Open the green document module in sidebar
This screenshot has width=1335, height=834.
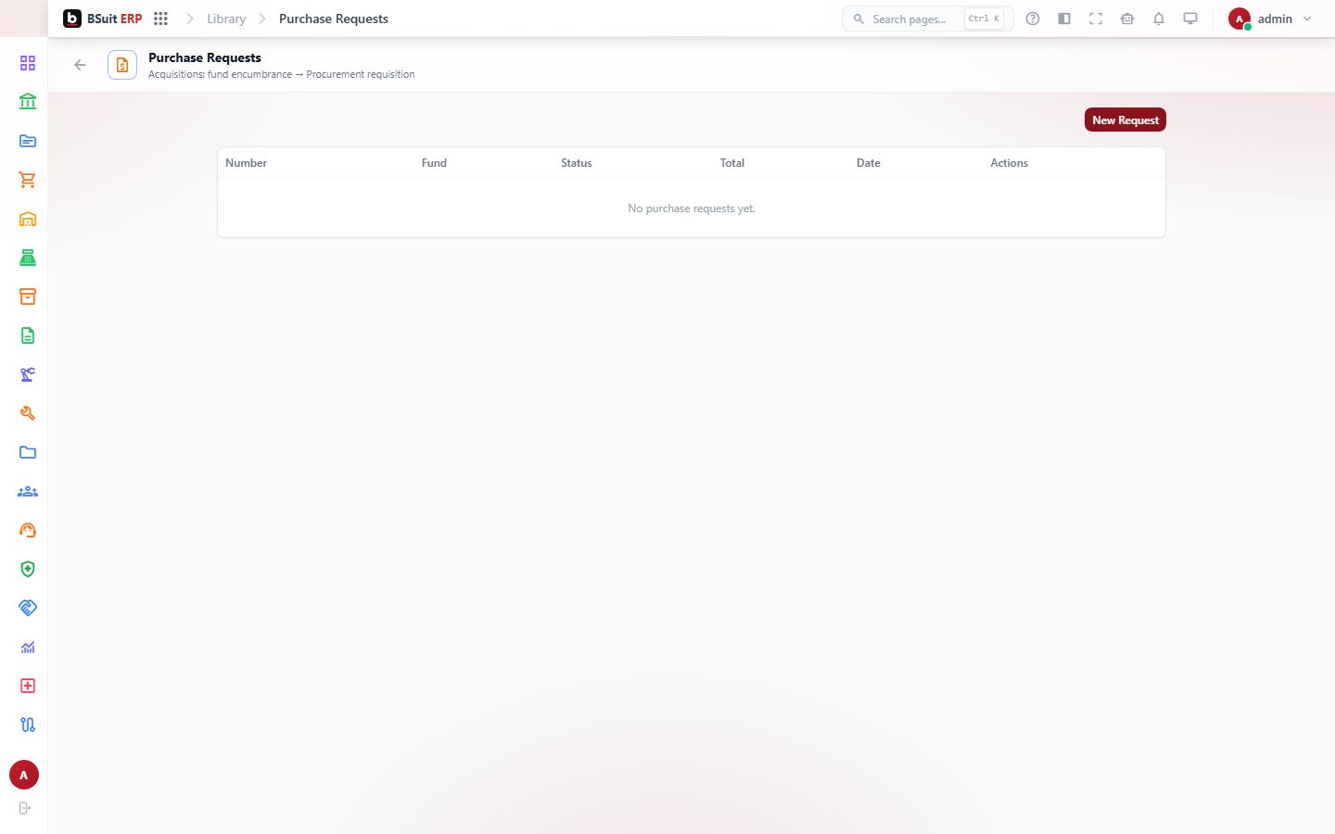point(28,335)
